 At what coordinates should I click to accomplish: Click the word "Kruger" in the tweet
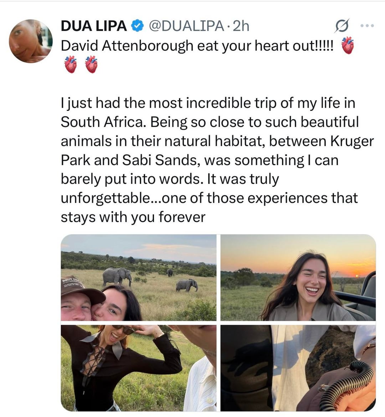coord(352,141)
